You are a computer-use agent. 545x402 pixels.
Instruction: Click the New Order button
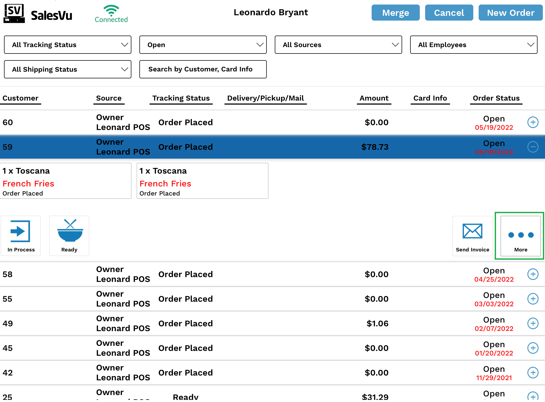click(x=510, y=13)
